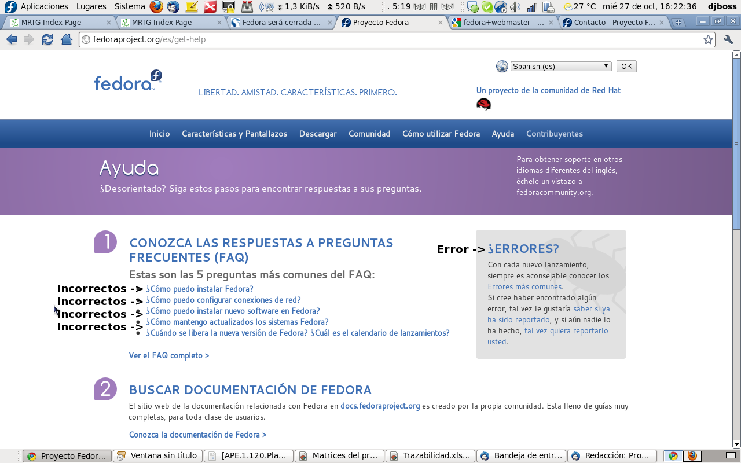Click Contribuyentes navigation item
Viewport: 741px width, 463px height.
pos(555,134)
